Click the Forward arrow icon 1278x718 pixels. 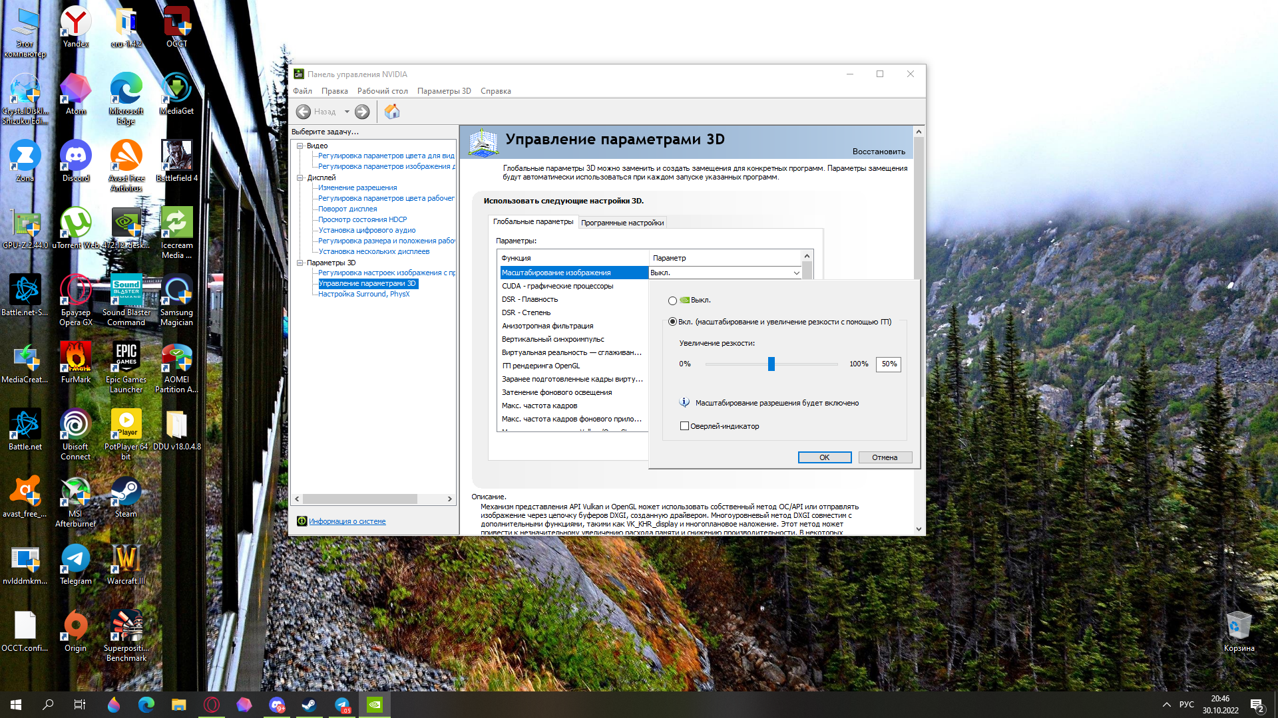(x=362, y=112)
